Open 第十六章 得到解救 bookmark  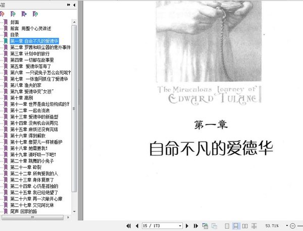tap(28, 136)
